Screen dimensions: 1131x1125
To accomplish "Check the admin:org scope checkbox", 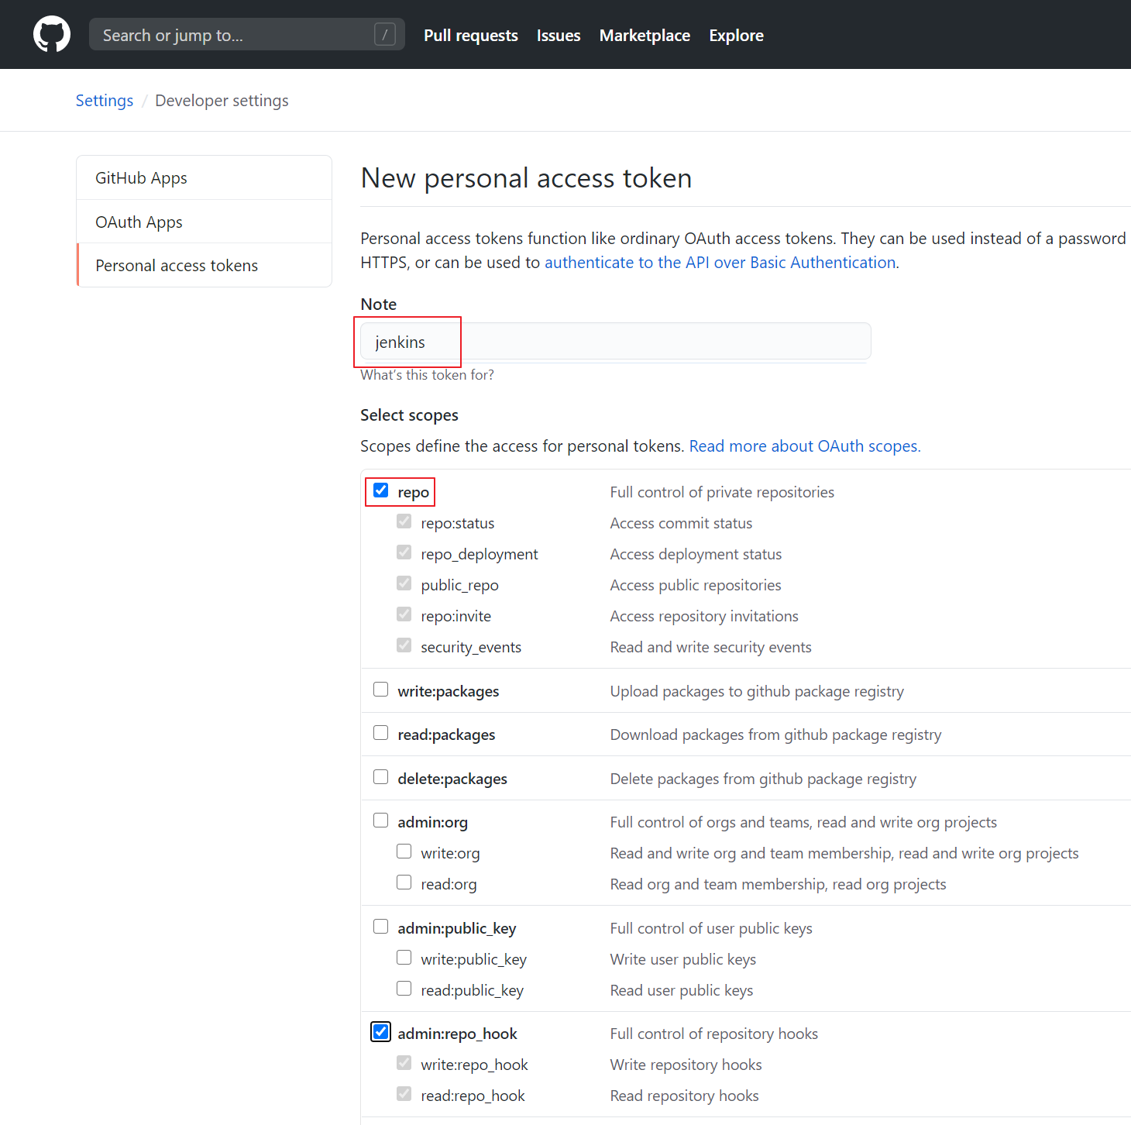I will coord(380,821).
